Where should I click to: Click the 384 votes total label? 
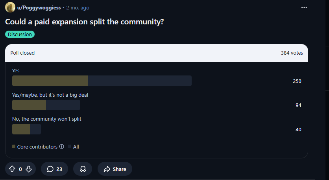292,53
